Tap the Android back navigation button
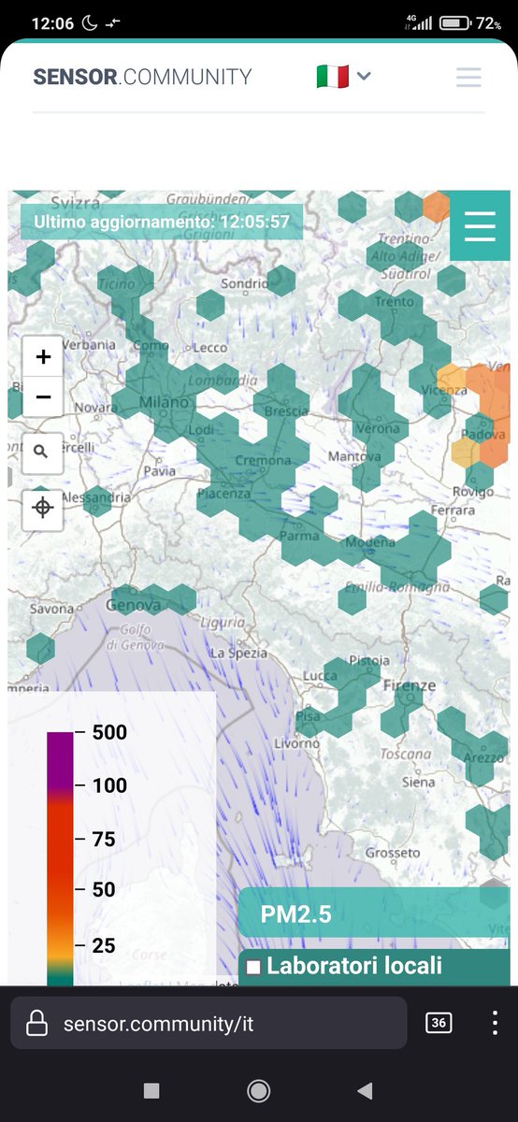518x1122 pixels. pyautogui.click(x=365, y=1090)
